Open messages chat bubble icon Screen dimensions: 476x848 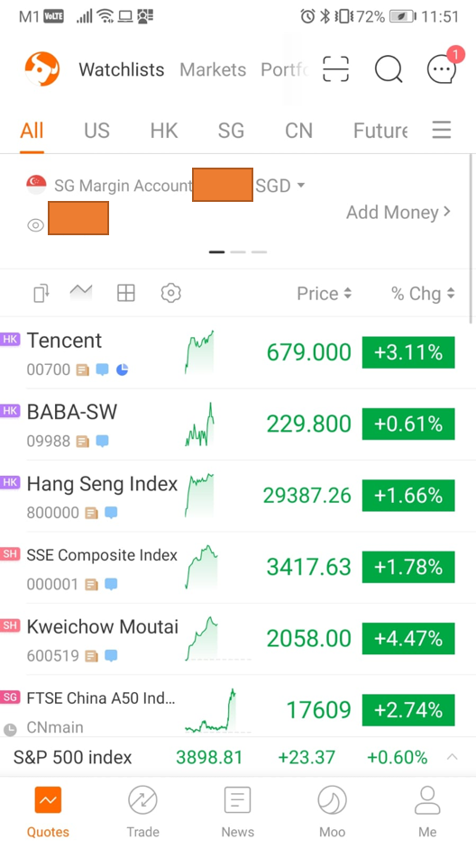(x=442, y=69)
